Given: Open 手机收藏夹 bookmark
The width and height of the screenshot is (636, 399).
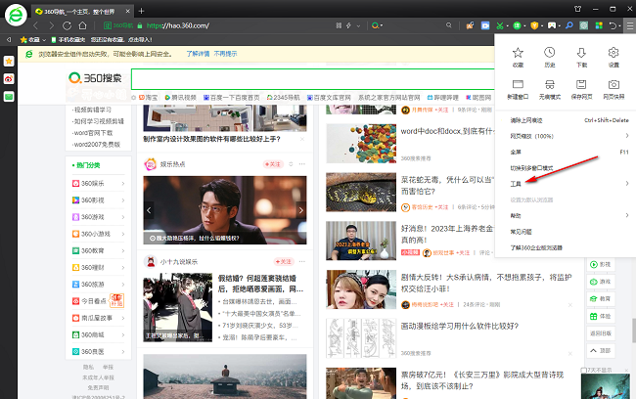Looking at the screenshot, I should [68, 39].
